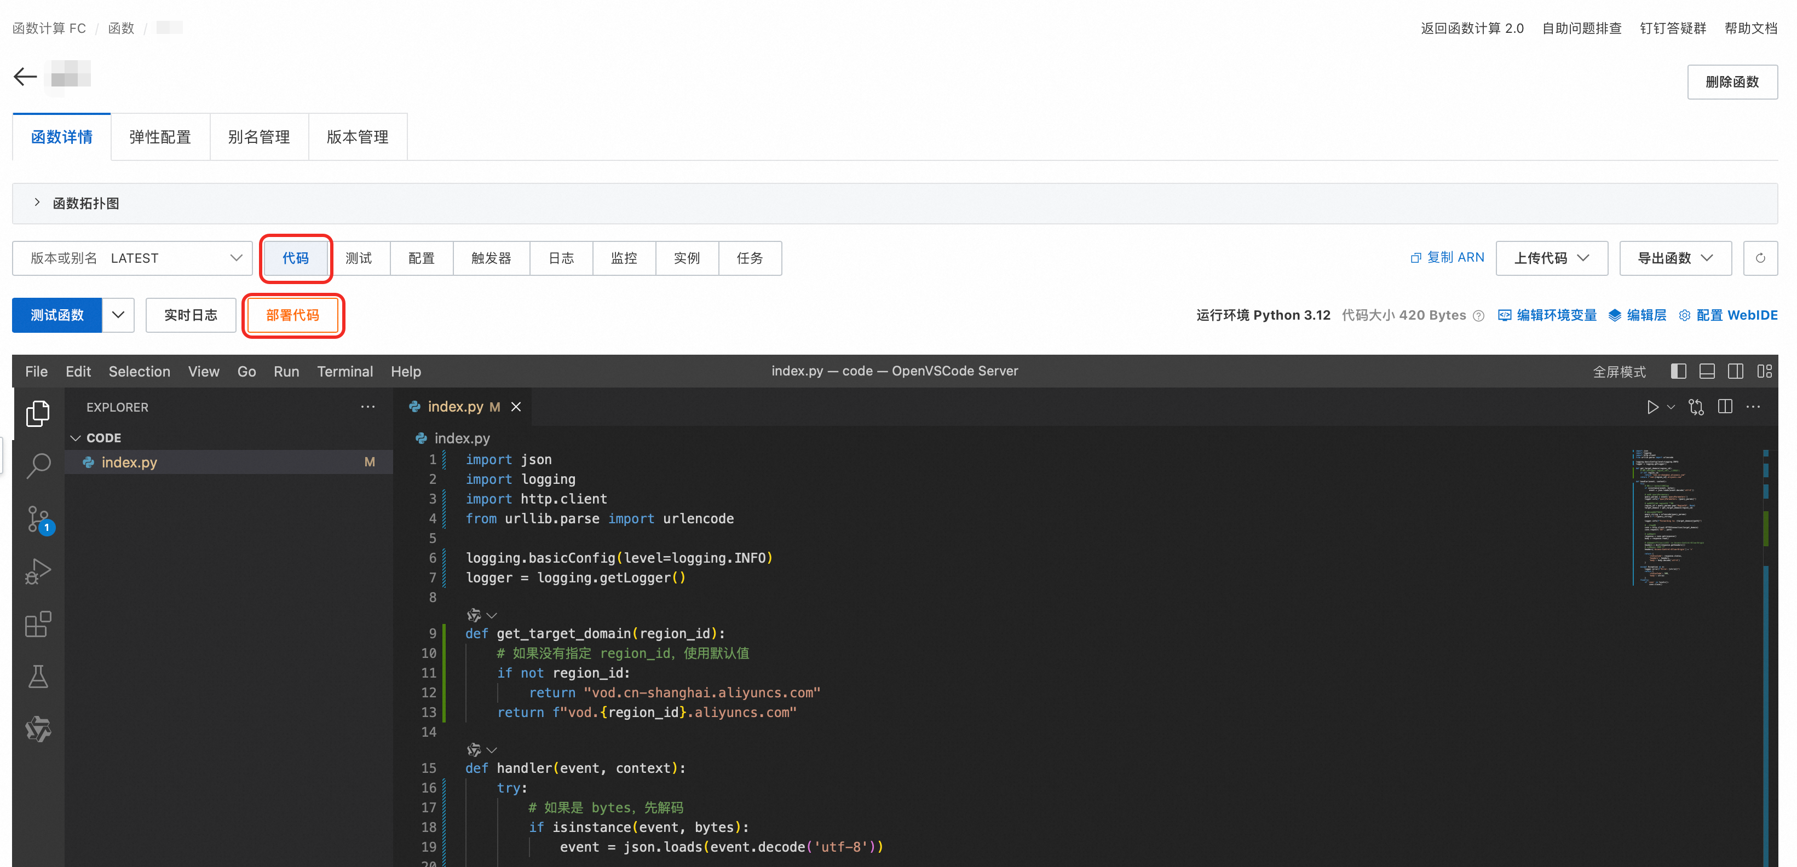Open changes compare icon in editor toolbar

tap(1696, 407)
